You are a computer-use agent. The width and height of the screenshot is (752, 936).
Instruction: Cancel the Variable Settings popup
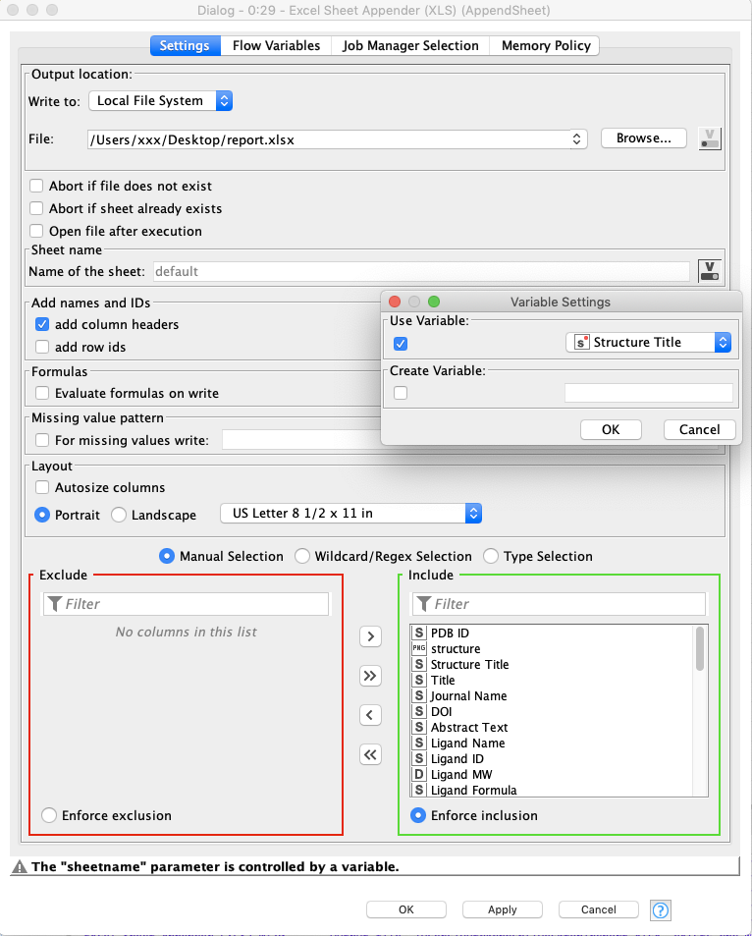[x=700, y=429]
